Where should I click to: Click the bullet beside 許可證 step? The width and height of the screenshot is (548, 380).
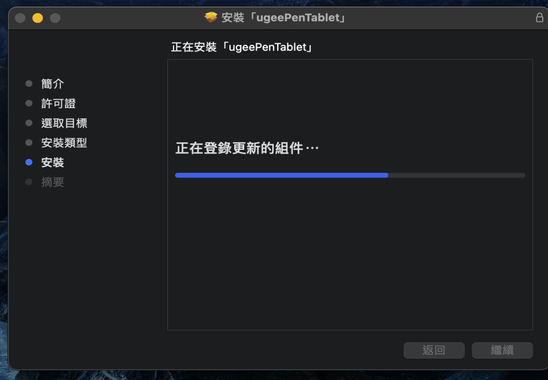(29, 103)
